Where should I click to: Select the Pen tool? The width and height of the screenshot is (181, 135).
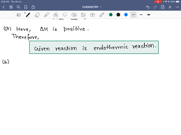(28, 15)
